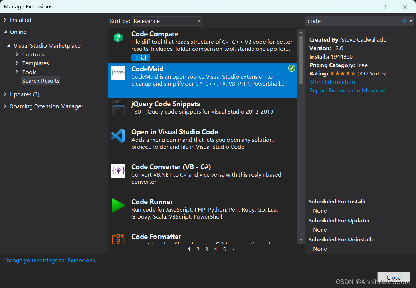This screenshot has width=416, height=288.
Task: Open the More Information link
Action: (332, 82)
